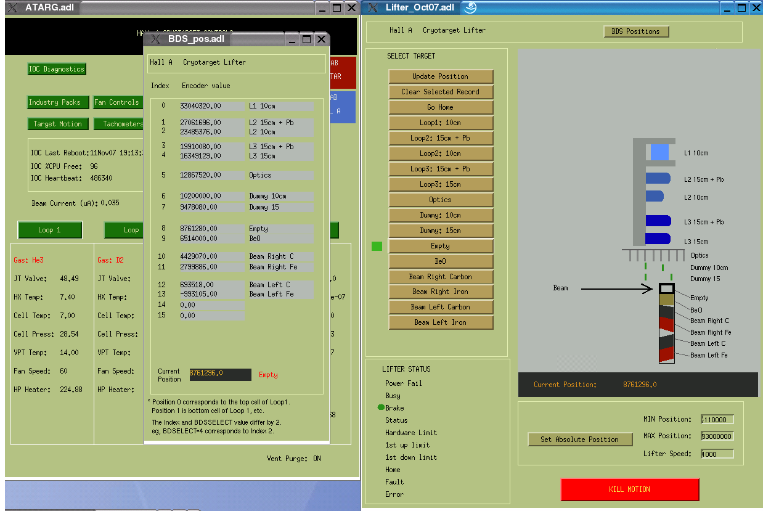
Task: Click the Fault status label
Action: [x=394, y=482]
